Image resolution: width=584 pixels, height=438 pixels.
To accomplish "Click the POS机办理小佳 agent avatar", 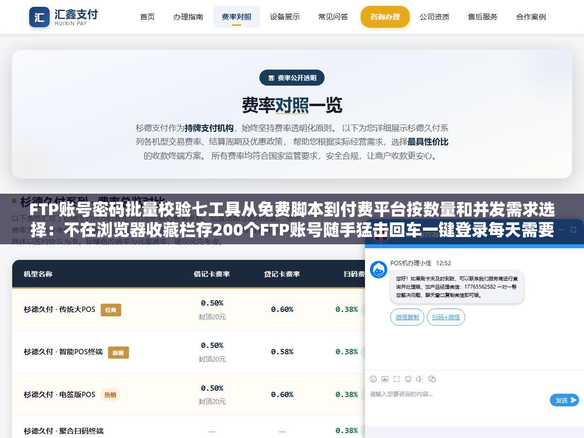I will coord(379,270).
